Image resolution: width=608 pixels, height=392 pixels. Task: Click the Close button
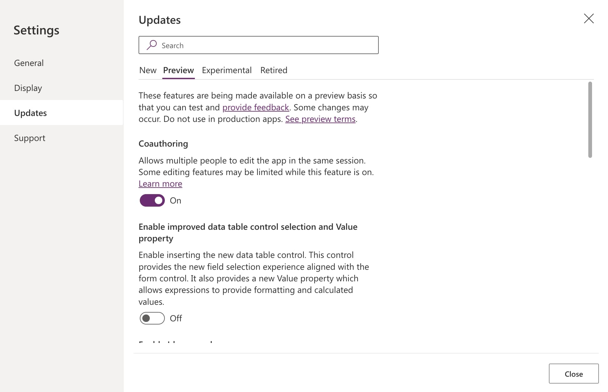[x=574, y=374]
